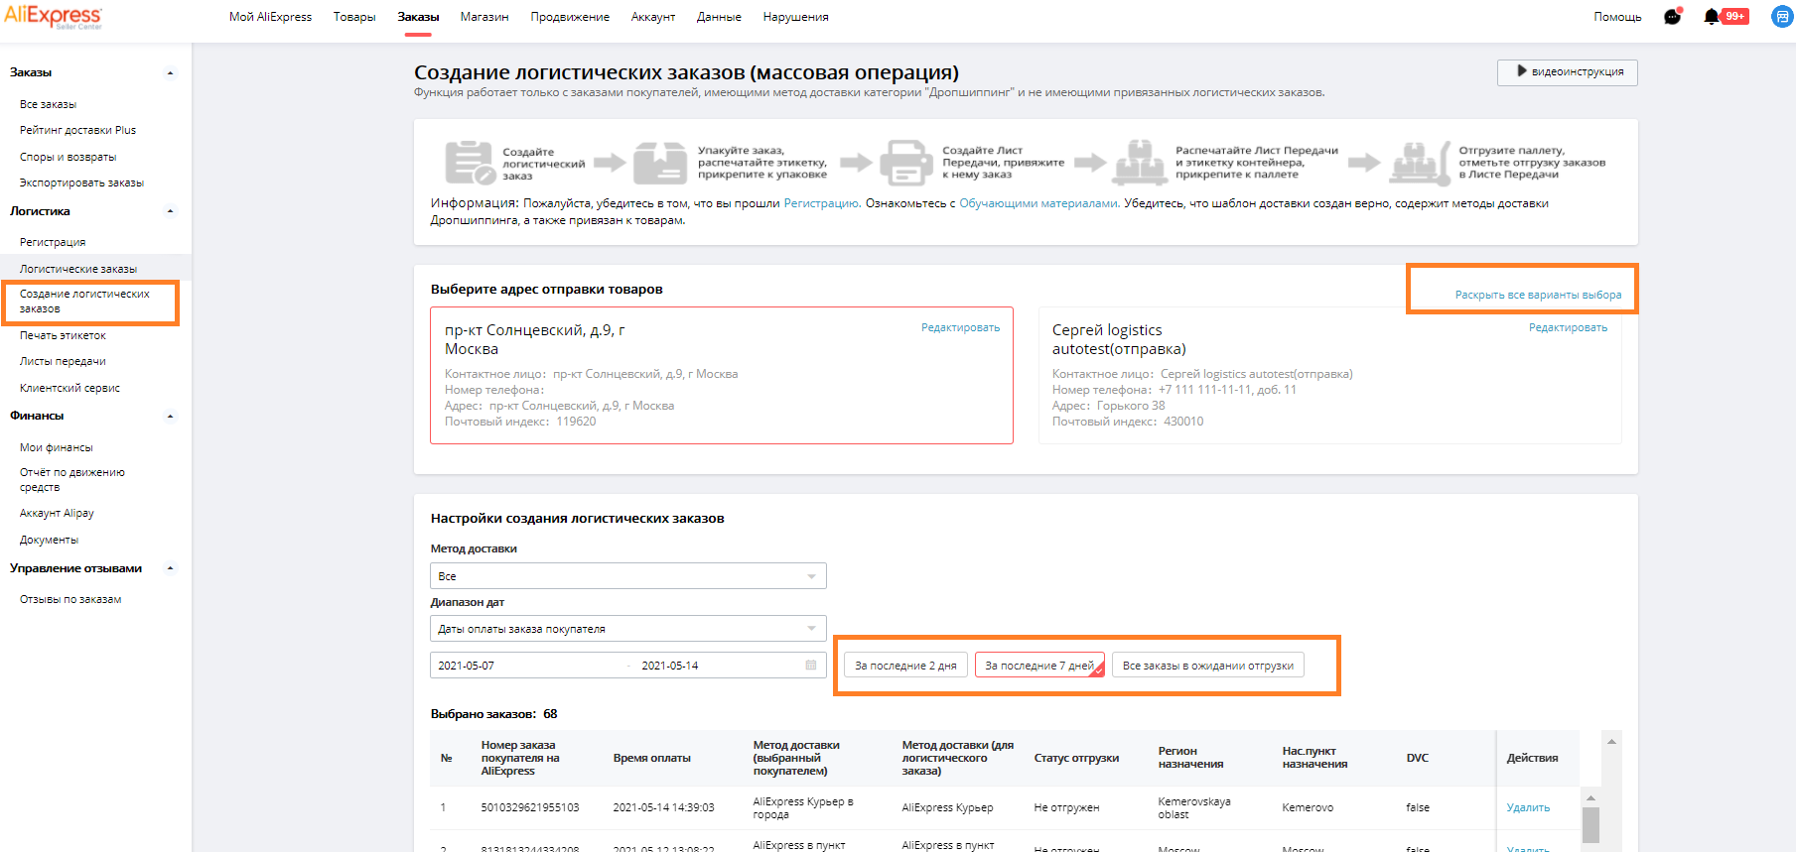Click order number 5010329621955103 cell
Screen dimensions: 1796x852
click(530, 807)
